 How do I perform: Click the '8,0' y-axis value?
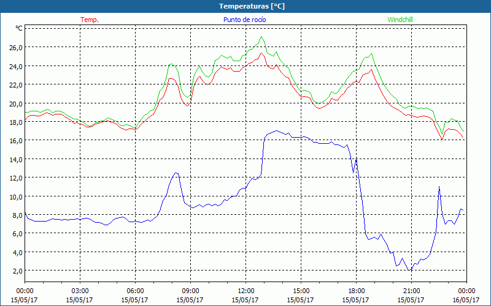pyautogui.click(x=18, y=215)
